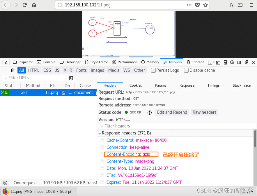Filter requests by WS

tap(127, 70)
